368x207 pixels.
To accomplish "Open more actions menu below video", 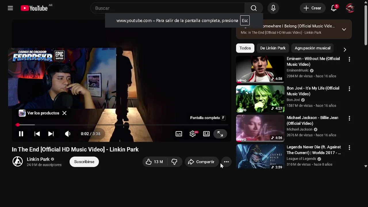I will pyautogui.click(x=226, y=162).
